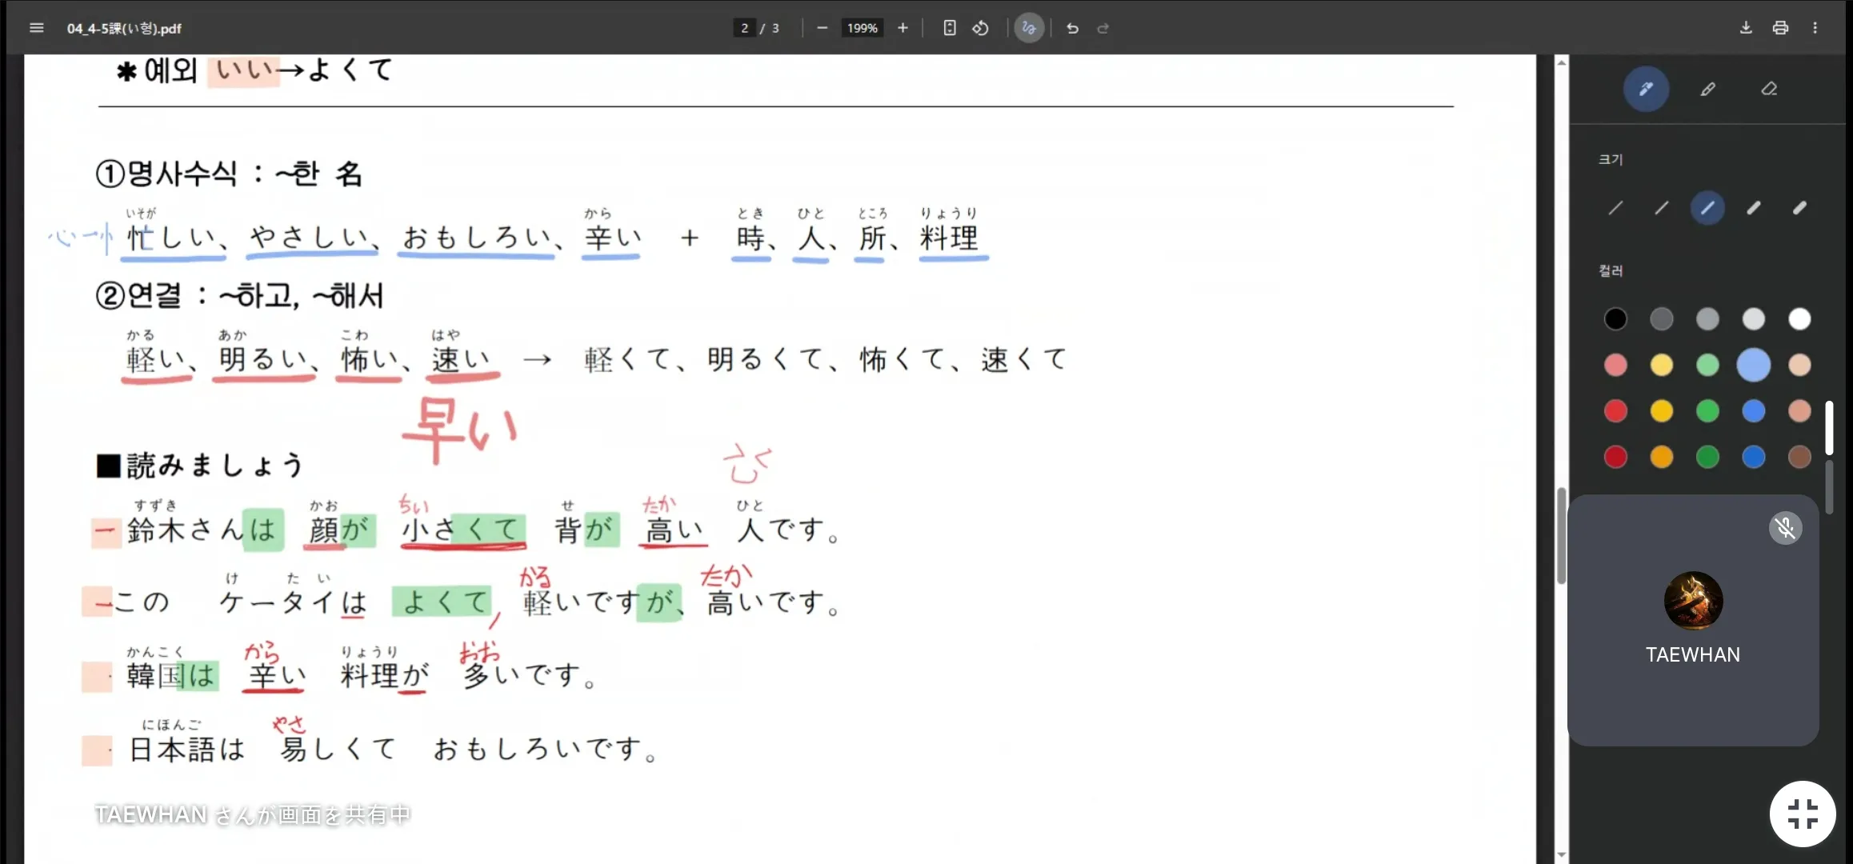Screen dimensions: 1853x864
Task: Download the PDF file
Action: [x=1746, y=28]
